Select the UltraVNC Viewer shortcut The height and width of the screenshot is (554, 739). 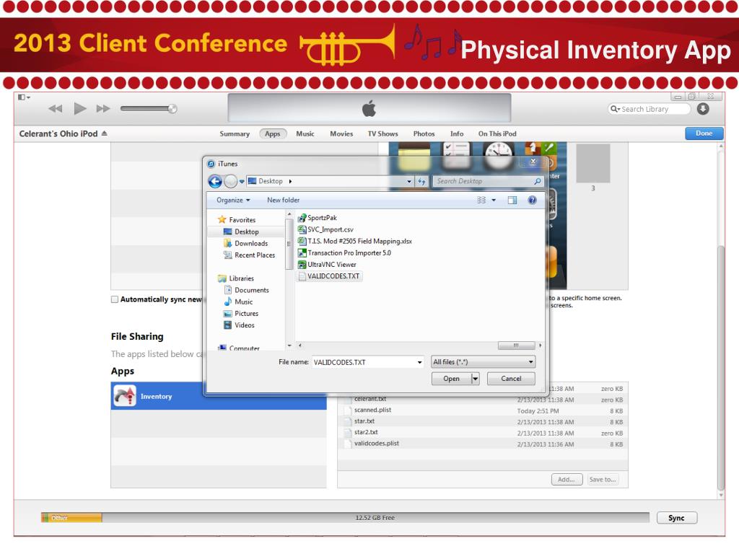pyautogui.click(x=327, y=265)
